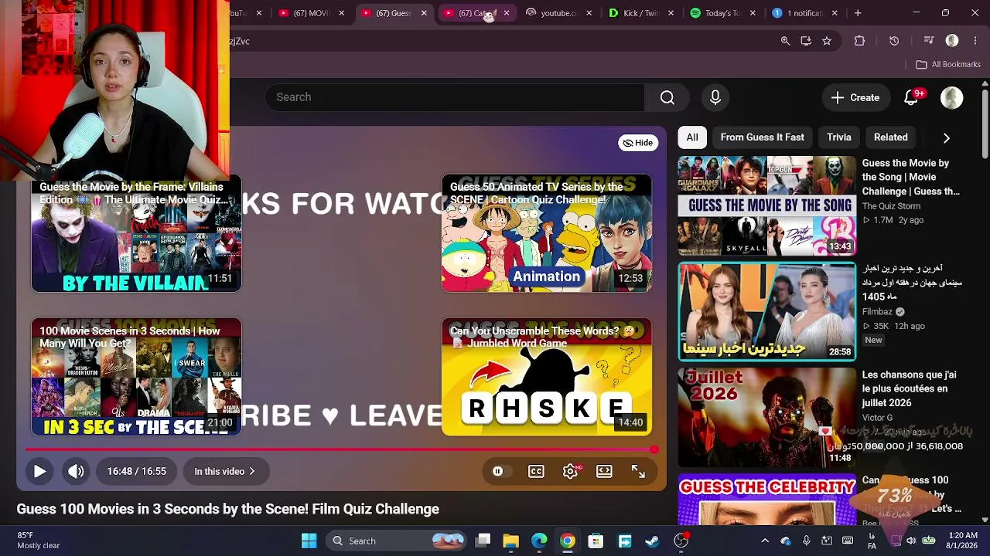This screenshot has height=556, width=990.
Task: Start voice search with the microphone
Action: point(715,97)
